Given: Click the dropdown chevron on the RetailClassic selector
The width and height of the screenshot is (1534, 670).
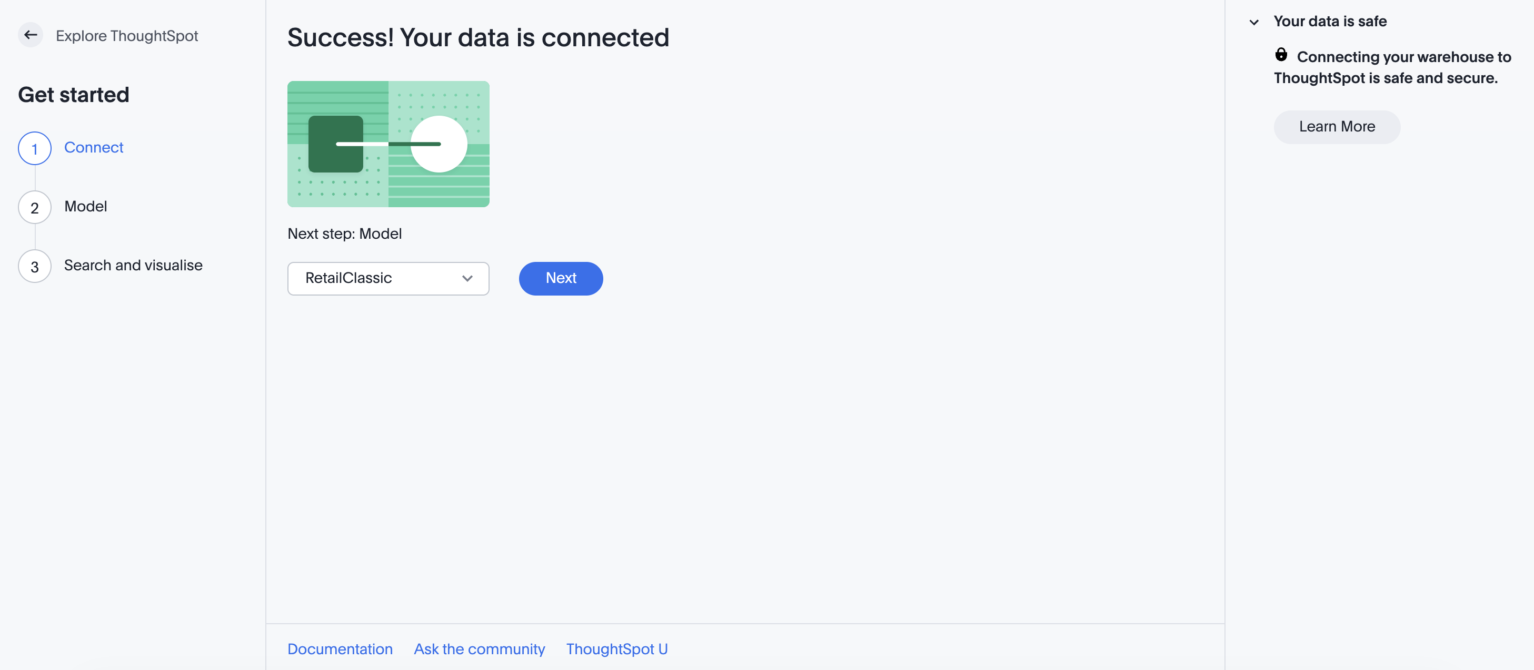Looking at the screenshot, I should [x=467, y=278].
